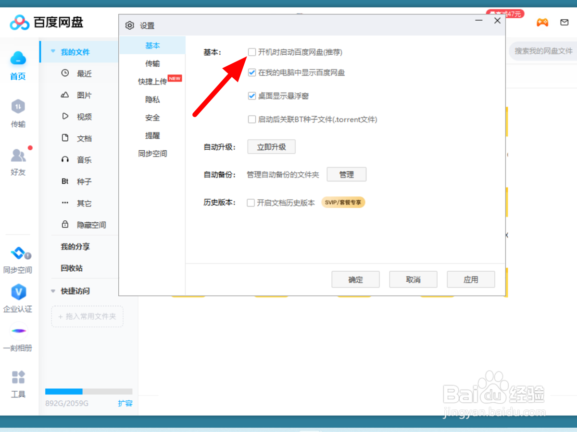Switch to the 快捷上传 settings tab
This screenshot has width=577, height=432.
click(x=152, y=82)
